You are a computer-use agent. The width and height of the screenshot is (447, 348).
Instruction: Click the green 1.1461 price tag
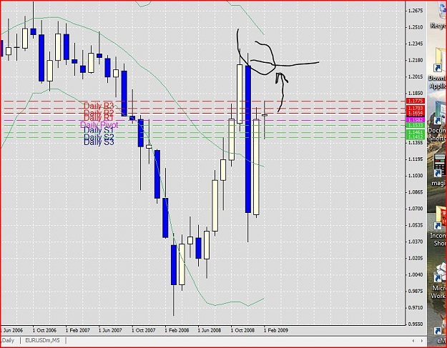pos(416,132)
